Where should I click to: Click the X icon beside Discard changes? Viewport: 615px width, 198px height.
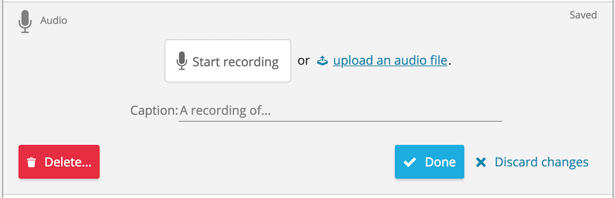pos(480,162)
